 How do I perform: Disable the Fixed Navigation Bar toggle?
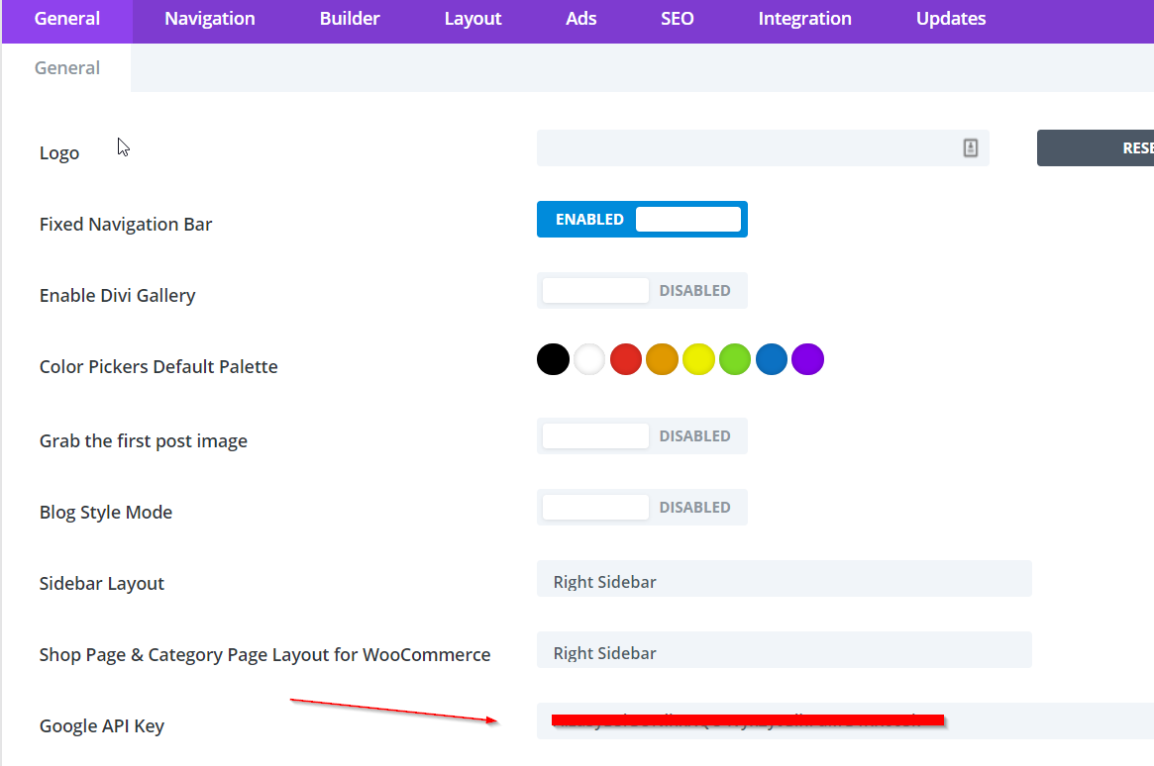(642, 220)
